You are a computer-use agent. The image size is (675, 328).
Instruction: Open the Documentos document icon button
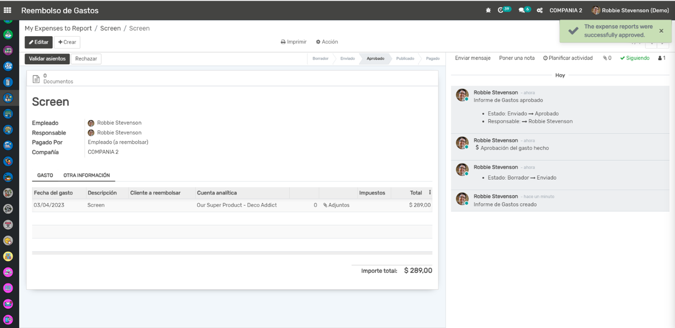pyautogui.click(x=36, y=79)
